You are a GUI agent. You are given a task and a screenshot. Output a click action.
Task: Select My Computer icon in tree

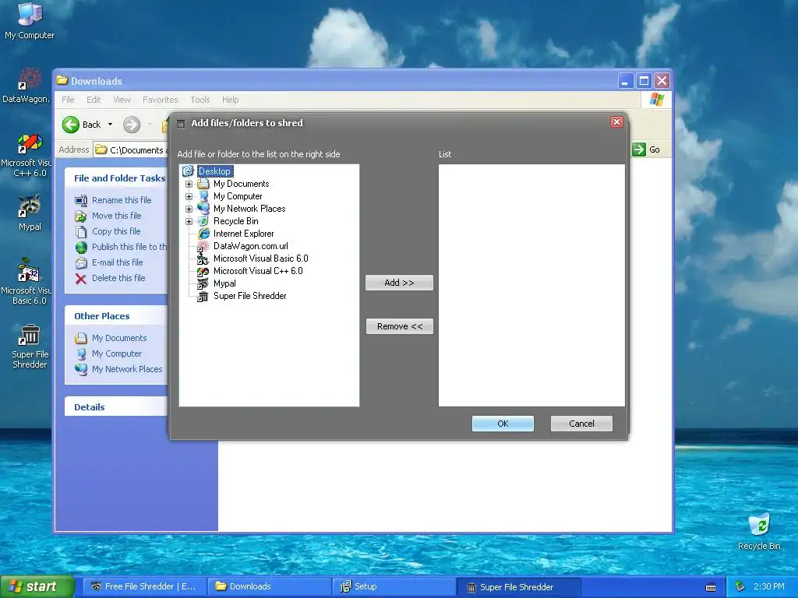pyautogui.click(x=203, y=196)
